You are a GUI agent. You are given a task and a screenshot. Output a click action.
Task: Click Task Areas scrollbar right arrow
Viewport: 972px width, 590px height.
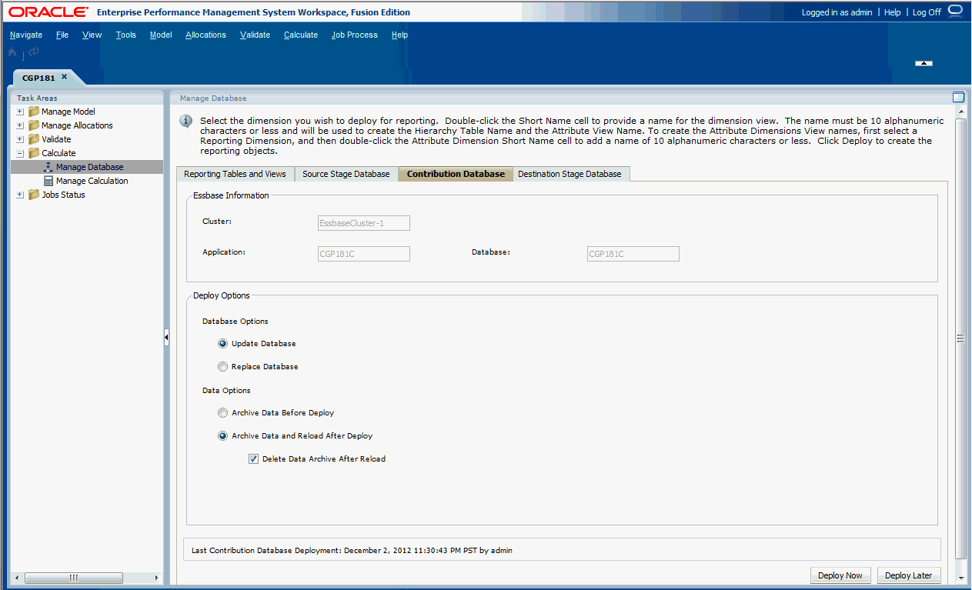(x=156, y=578)
